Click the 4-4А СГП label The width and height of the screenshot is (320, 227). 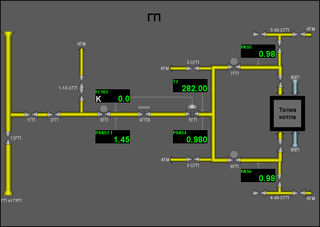tap(279, 198)
